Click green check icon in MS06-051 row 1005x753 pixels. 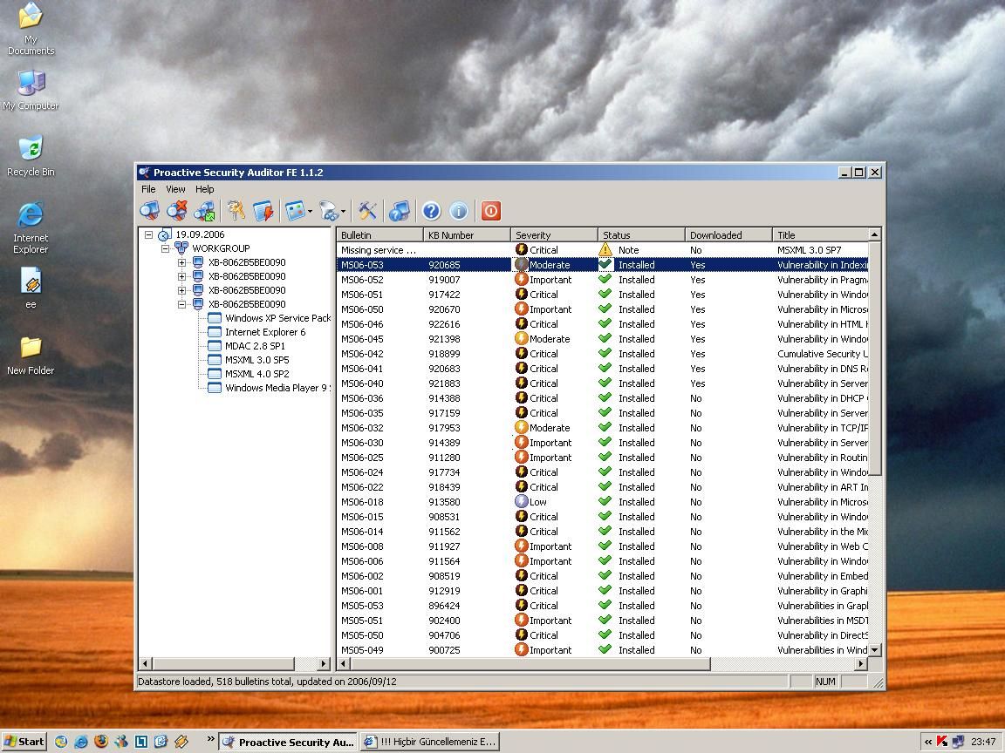(x=605, y=294)
